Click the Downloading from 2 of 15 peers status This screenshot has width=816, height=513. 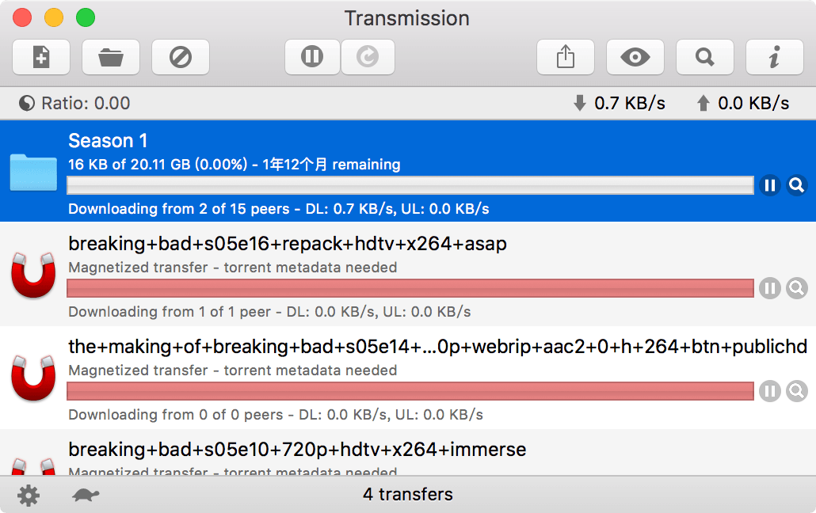pos(278,209)
